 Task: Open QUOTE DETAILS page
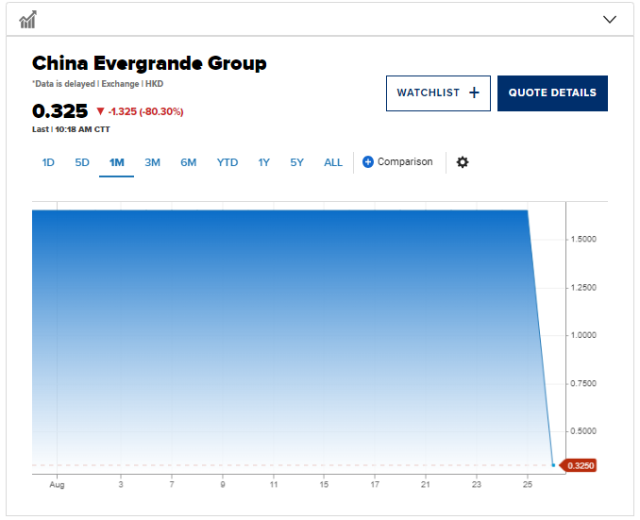(552, 92)
